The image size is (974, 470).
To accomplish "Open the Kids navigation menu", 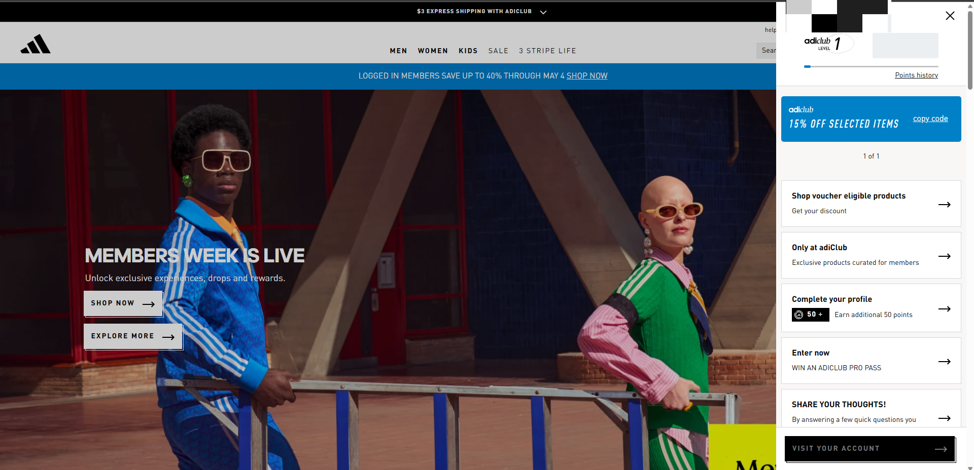I will click(x=468, y=51).
